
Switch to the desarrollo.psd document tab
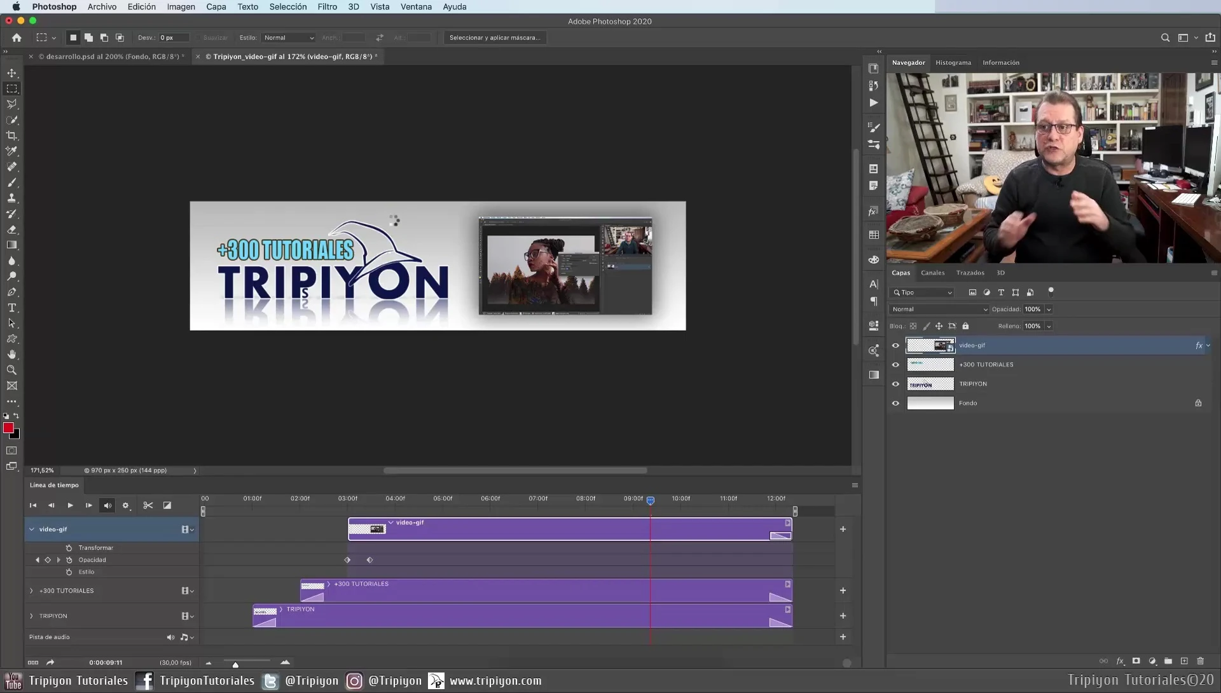point(111,57)
